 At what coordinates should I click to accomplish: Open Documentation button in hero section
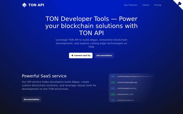pos(104,55)
